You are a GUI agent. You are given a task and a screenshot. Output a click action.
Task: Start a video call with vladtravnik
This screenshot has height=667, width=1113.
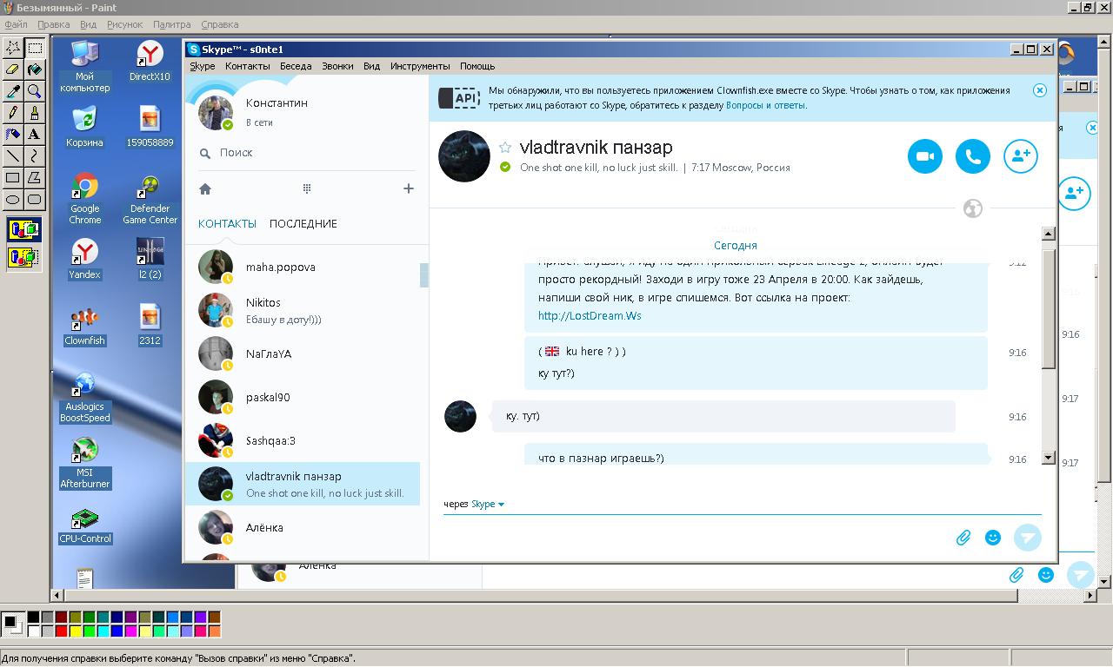(x=925, y=156)
